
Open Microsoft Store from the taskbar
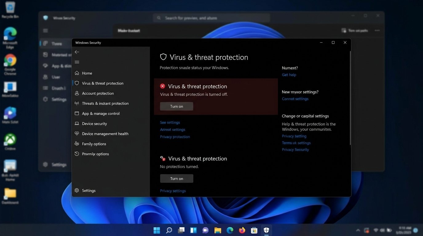[x=254, y=230]
